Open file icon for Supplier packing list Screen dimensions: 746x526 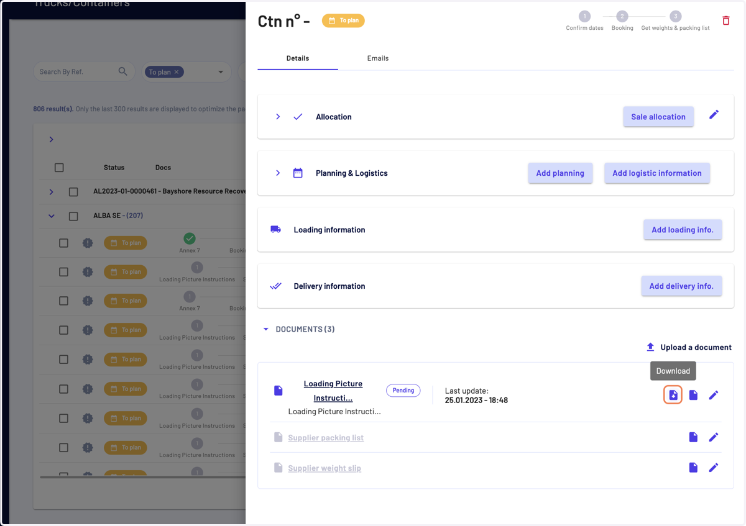[x=693, y=437]
